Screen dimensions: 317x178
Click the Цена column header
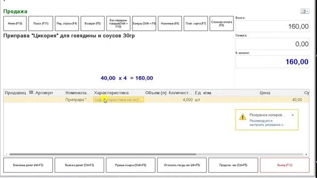(x=281, y=93)
